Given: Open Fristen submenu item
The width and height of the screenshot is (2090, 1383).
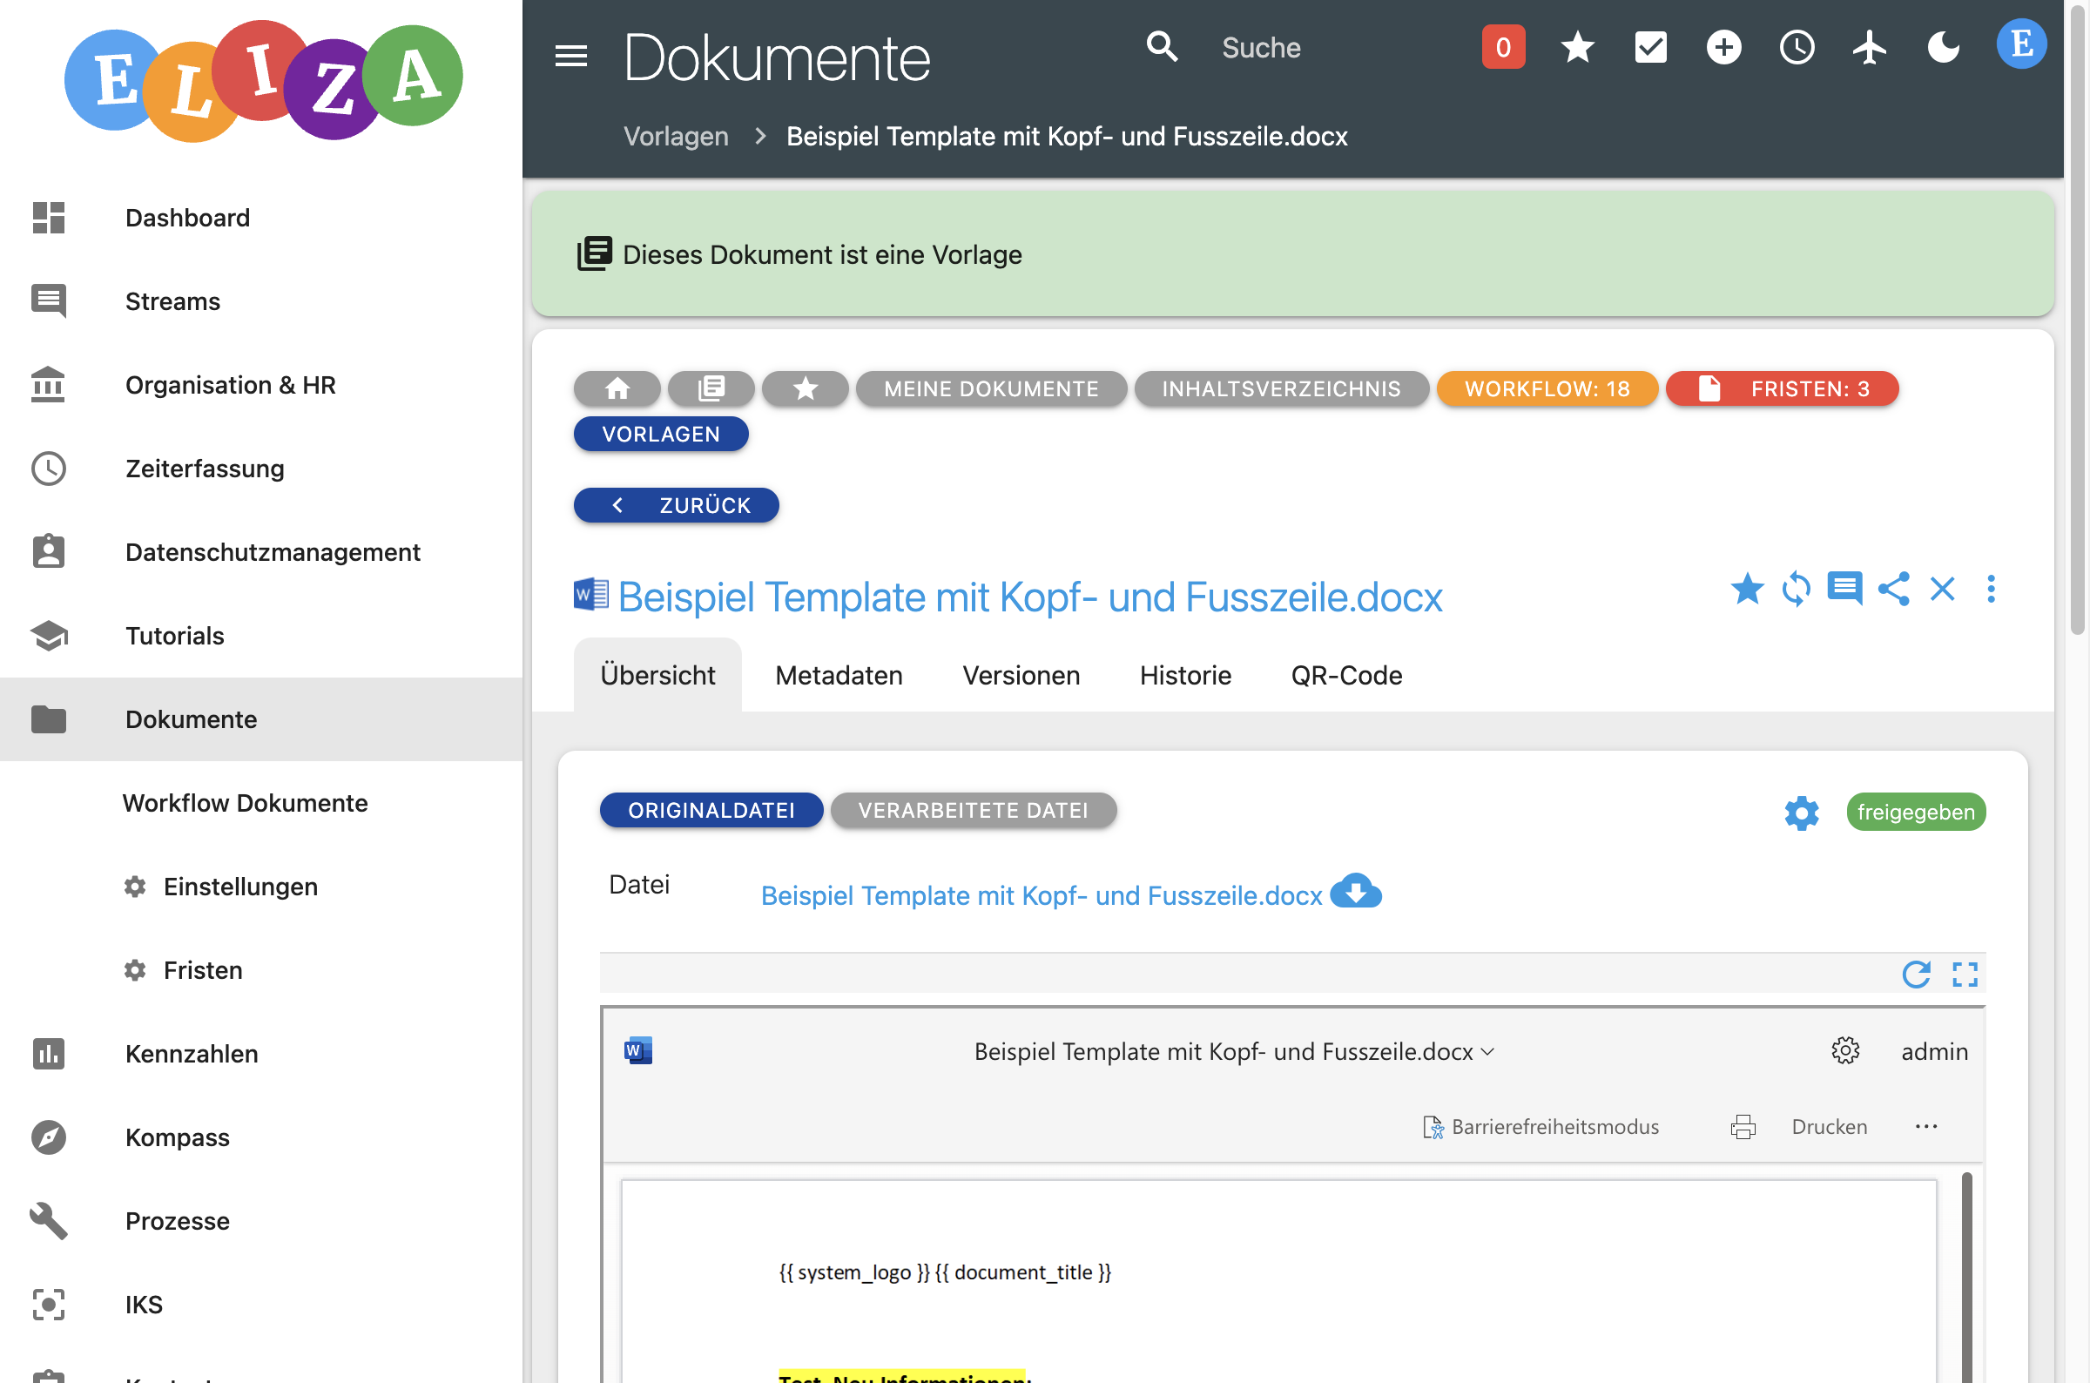Looking at the screenshot, I should coord(261,970).
